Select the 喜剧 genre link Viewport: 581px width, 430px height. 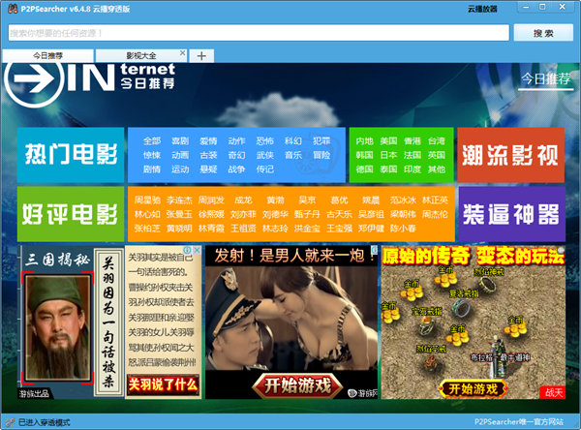click(180, 140)
